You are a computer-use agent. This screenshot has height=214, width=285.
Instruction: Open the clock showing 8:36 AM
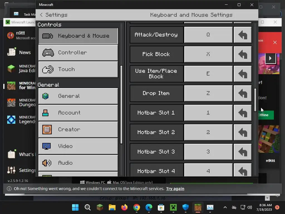pos(264,207)
